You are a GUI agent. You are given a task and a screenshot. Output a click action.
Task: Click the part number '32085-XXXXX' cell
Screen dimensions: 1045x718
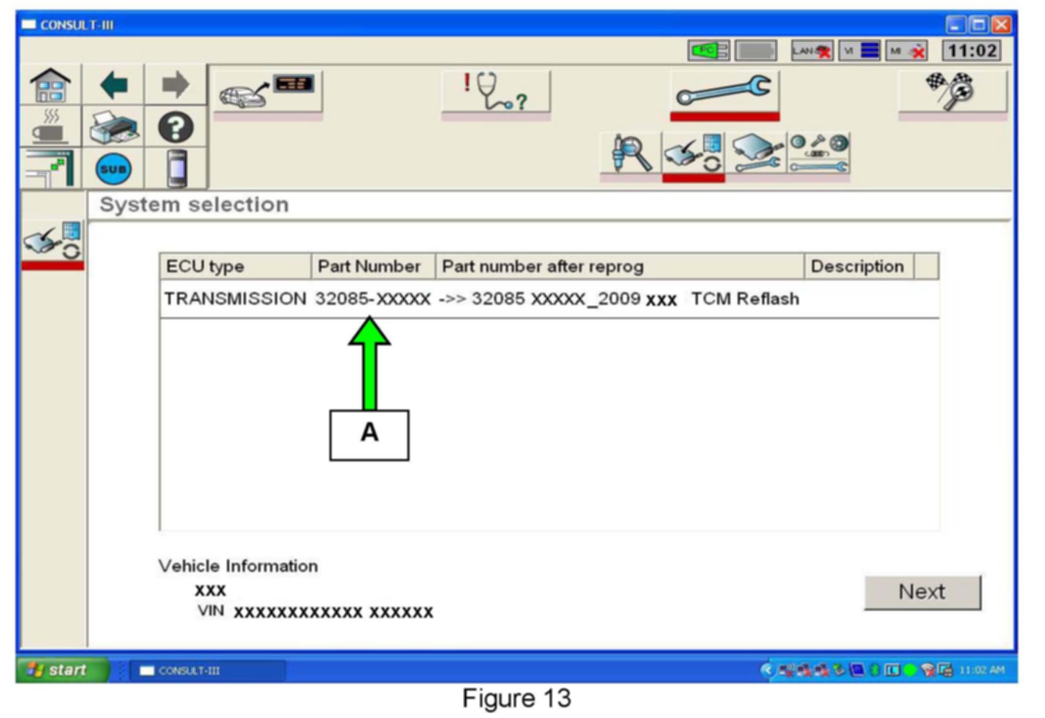[373, 299]
